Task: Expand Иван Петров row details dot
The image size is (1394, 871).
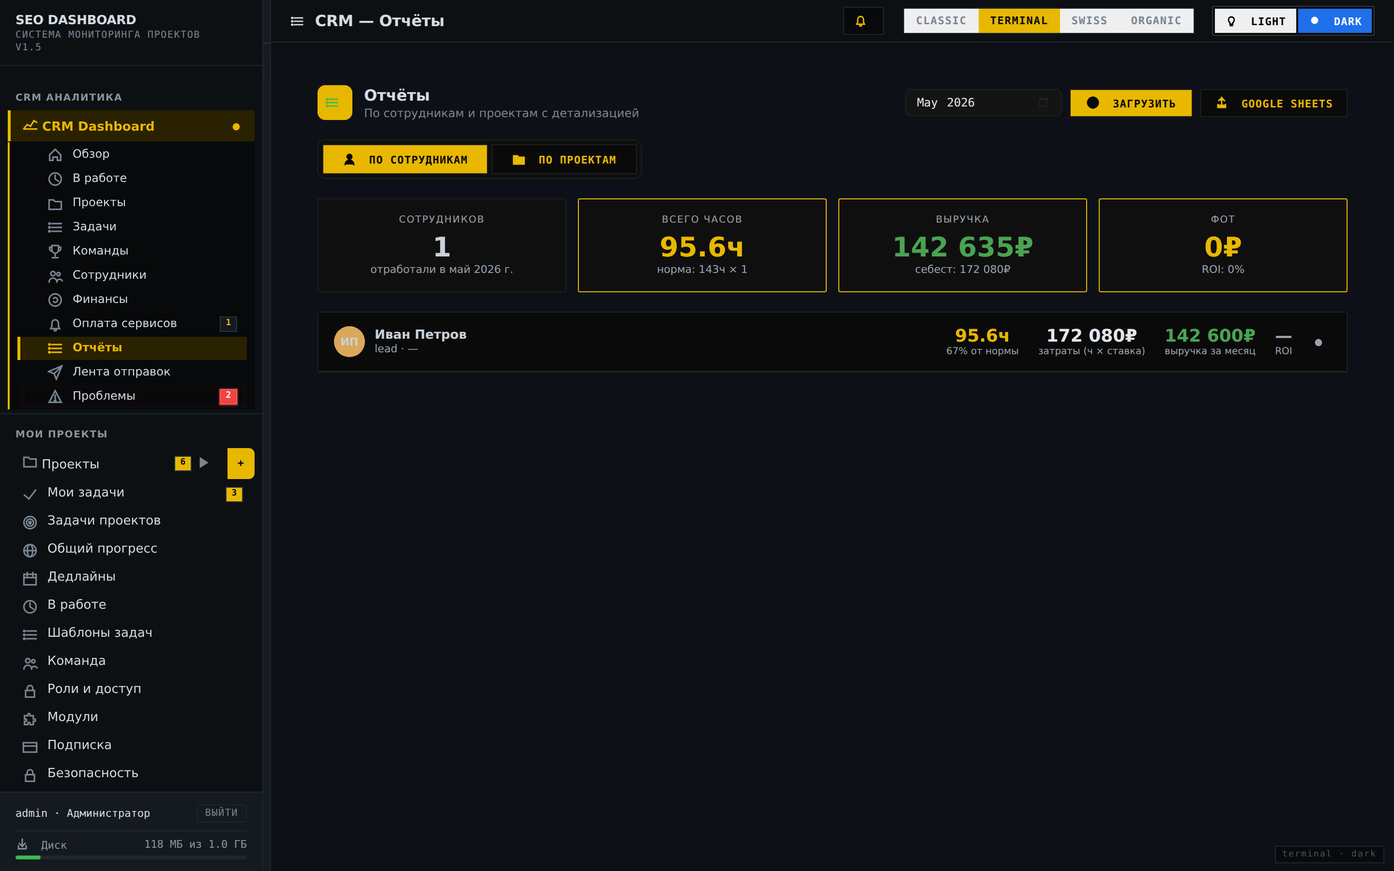Action: (1318, 343)
